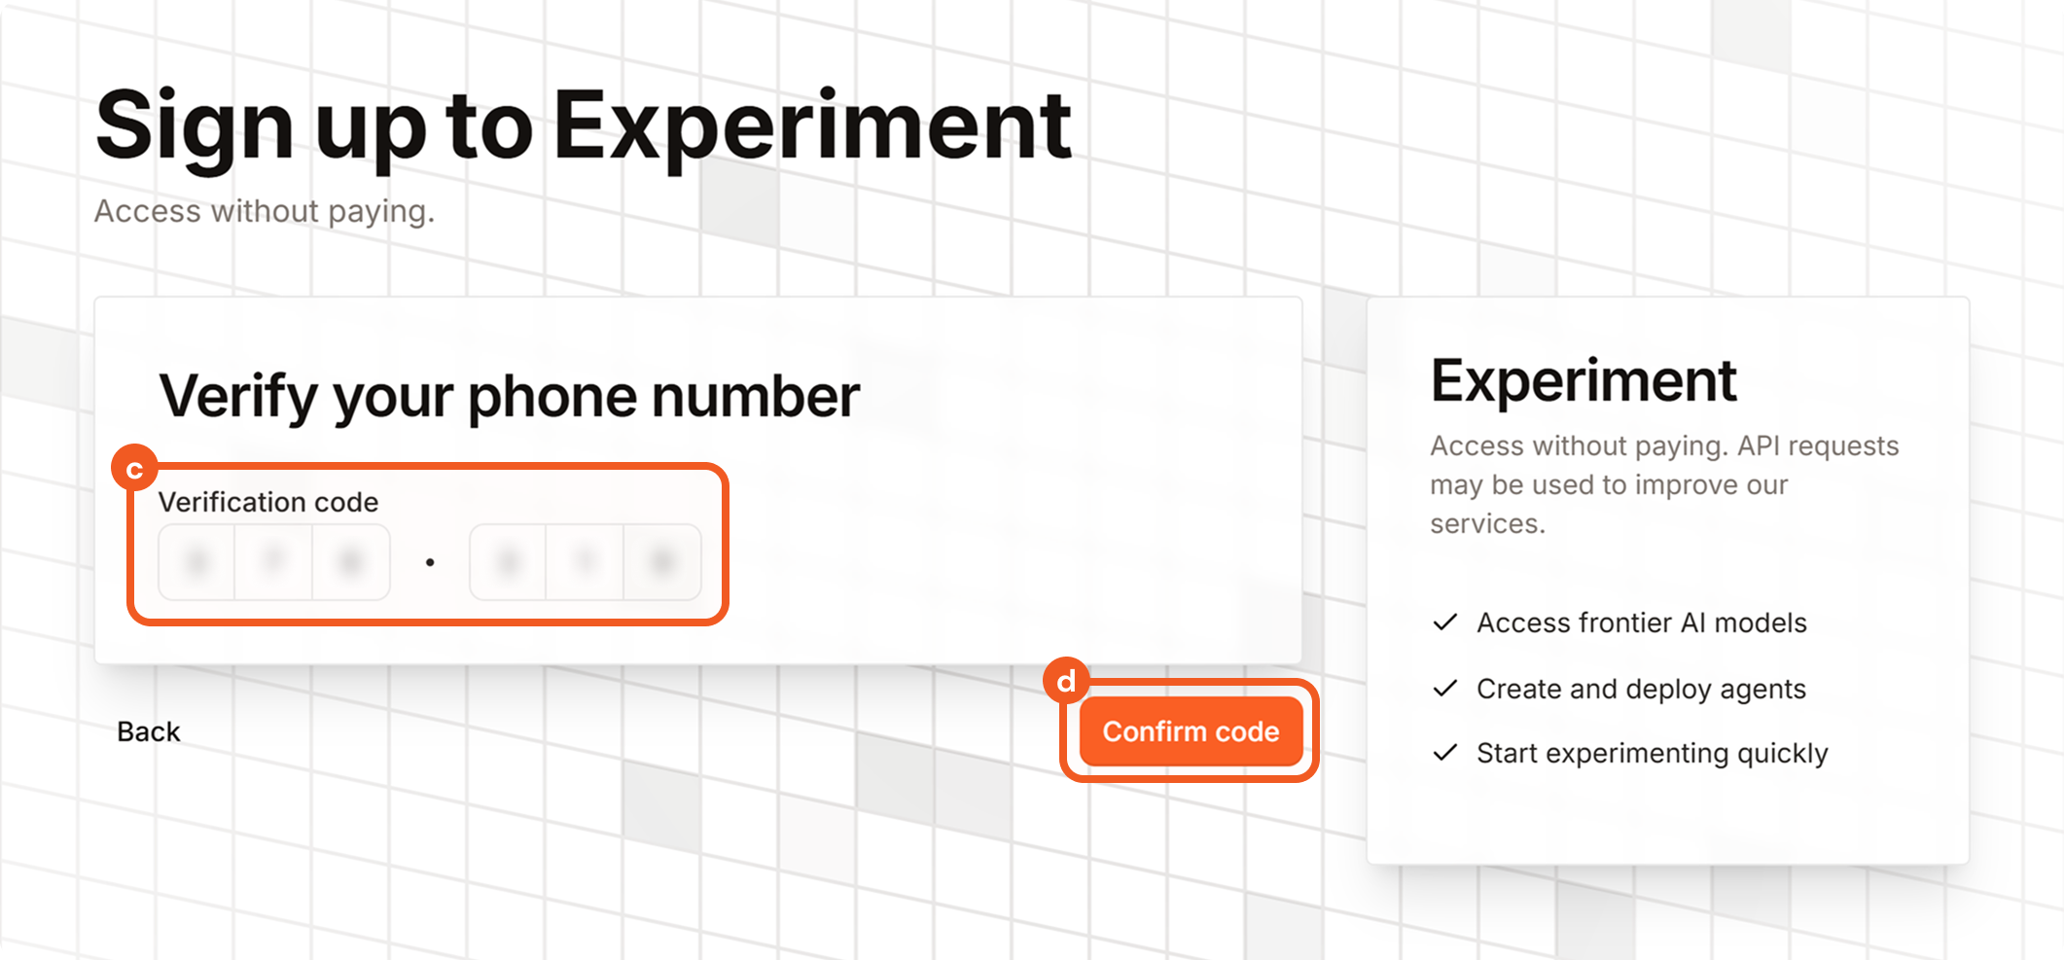Click the "Verification code" field label
This screenshot has width=2064, height=960.
pyautogui.click(x=268, y=502)
